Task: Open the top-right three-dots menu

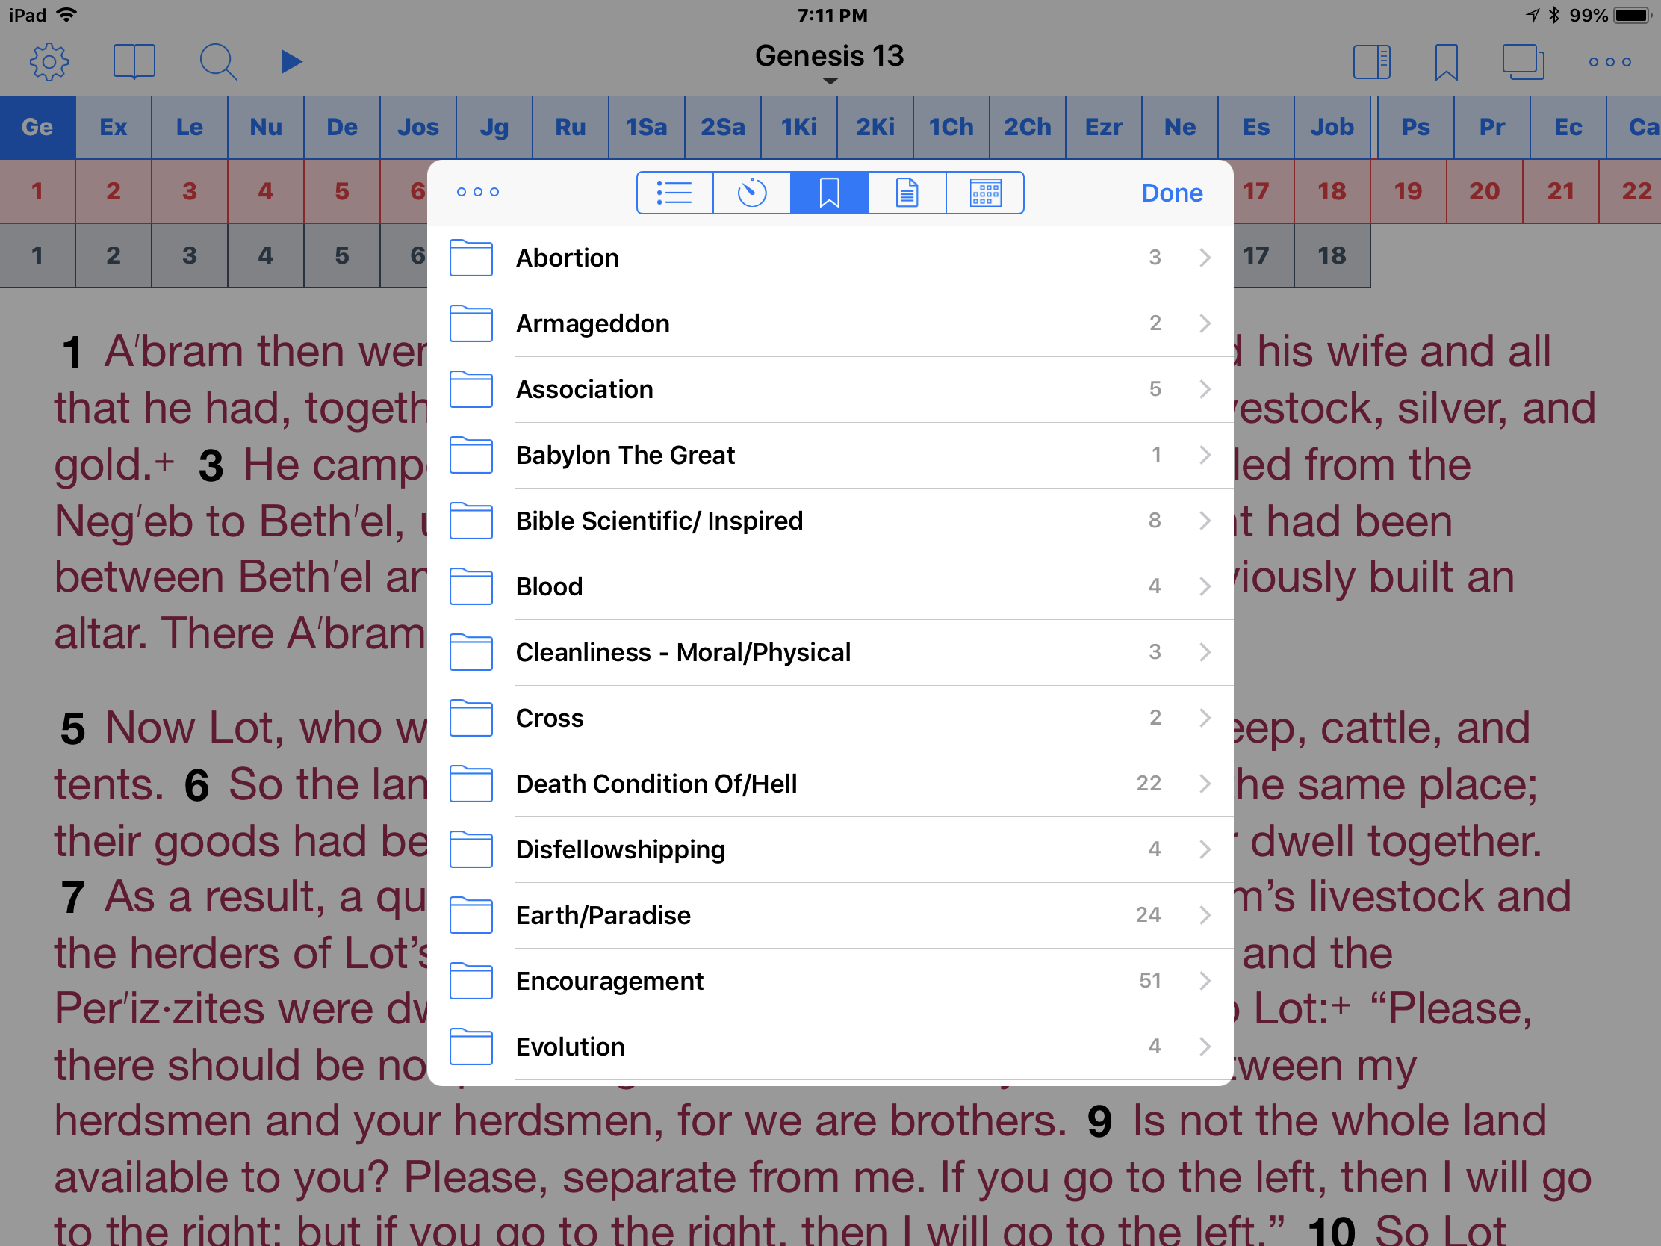Action: [x=1609, y=61]
